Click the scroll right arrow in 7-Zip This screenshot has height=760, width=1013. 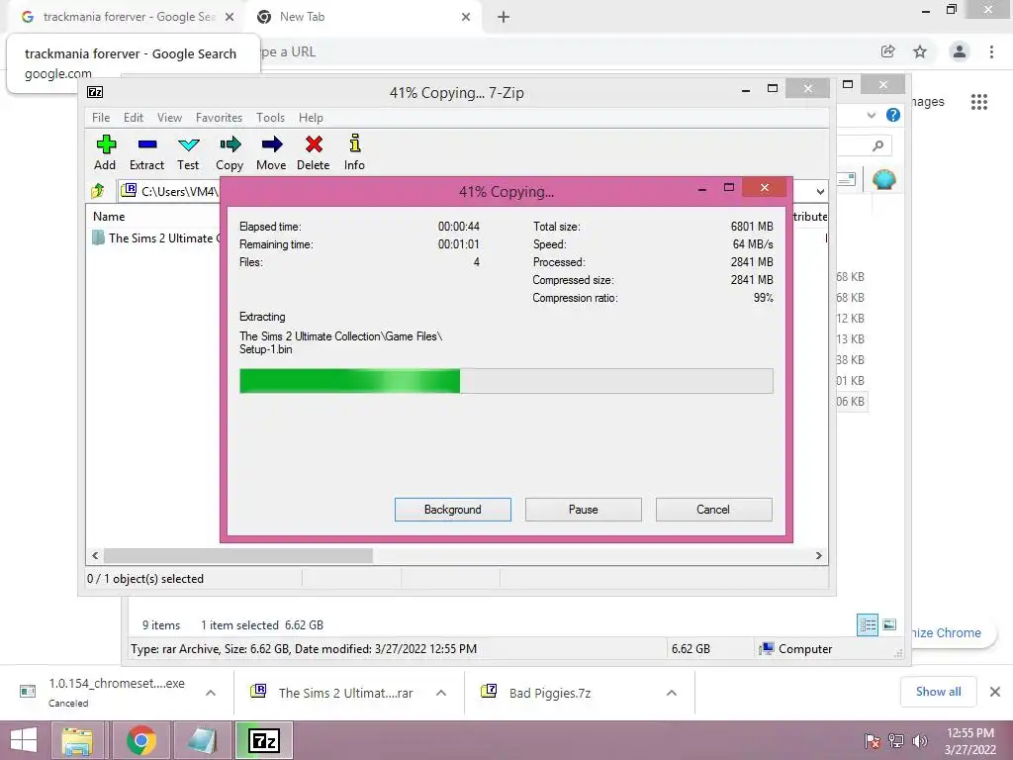pyautogui.click(x=818, y=555)
